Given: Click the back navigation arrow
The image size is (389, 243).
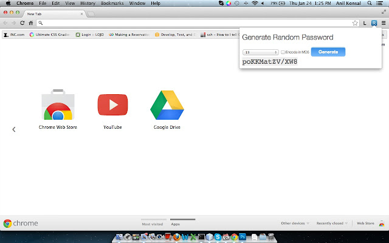Looking at the screenshot, I should coord(5,23).
